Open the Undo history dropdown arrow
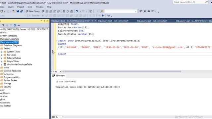 tap(80, 11)
